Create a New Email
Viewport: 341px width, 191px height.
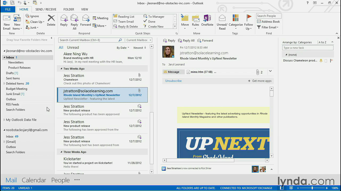point(7,23)
